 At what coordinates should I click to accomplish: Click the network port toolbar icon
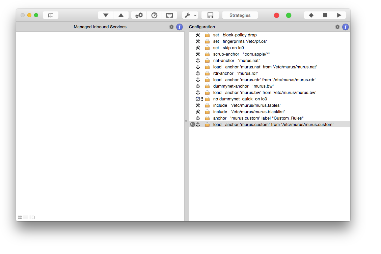point(169,15)
